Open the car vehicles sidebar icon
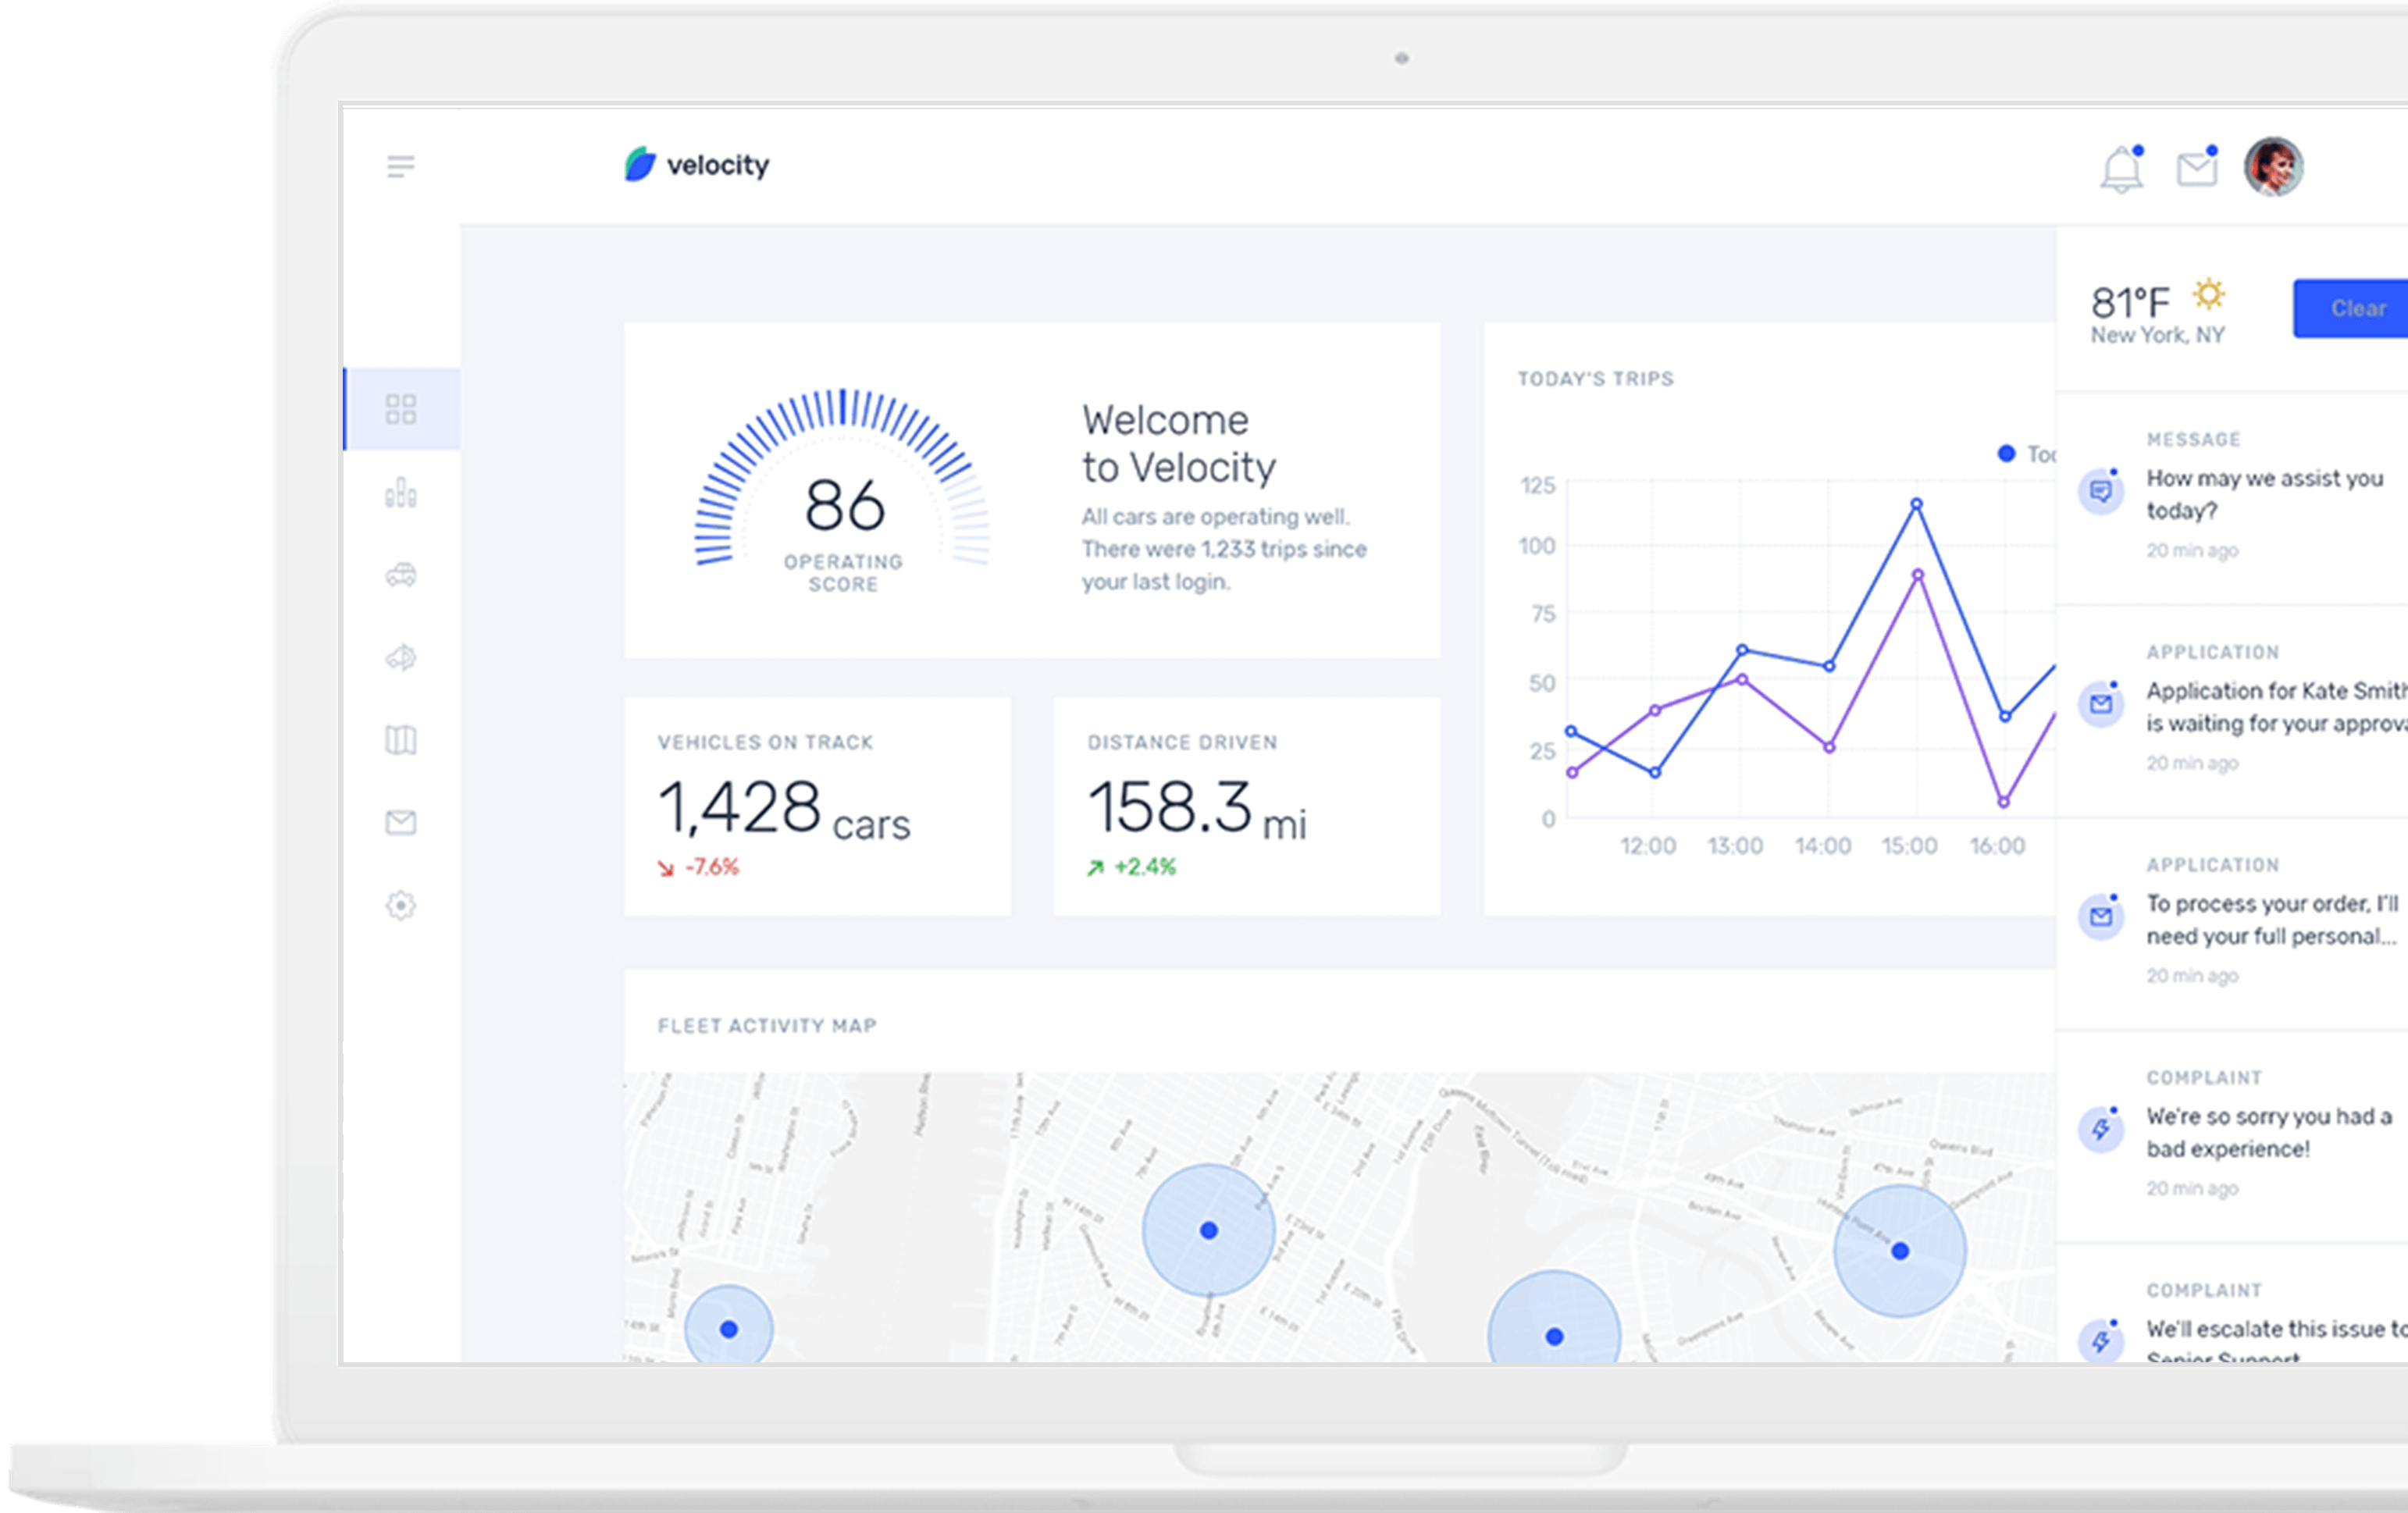Screen dimensions: 2408x1513 click(401, 575)
